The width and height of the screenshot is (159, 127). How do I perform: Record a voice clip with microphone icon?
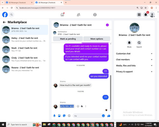click(54, 116)
